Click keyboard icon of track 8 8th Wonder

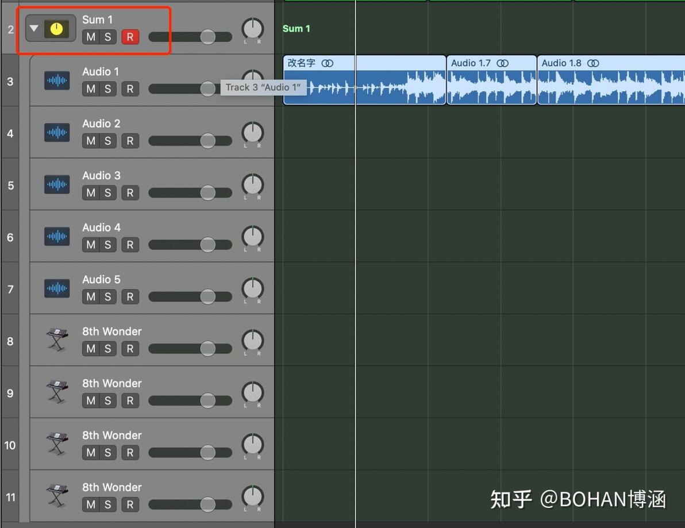tap(57, 340)
